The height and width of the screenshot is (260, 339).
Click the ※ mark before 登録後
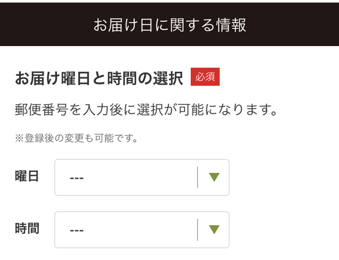18,139
